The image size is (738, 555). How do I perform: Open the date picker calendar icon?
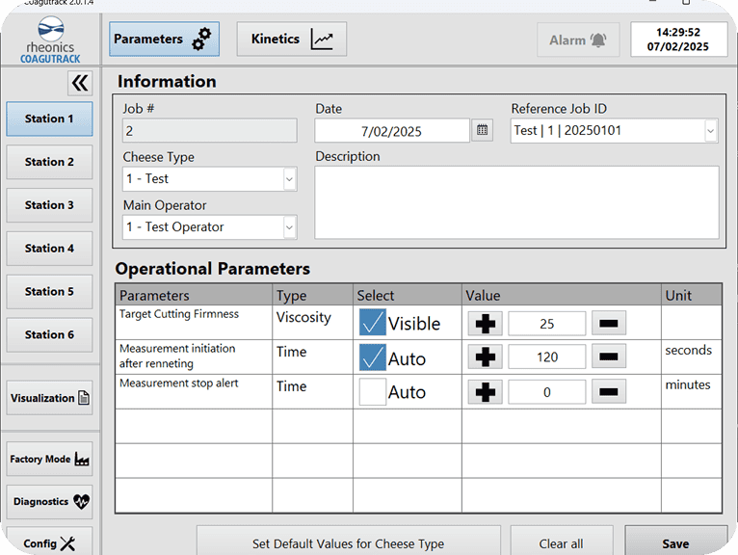pyautogui.click(x=483, y=130)
